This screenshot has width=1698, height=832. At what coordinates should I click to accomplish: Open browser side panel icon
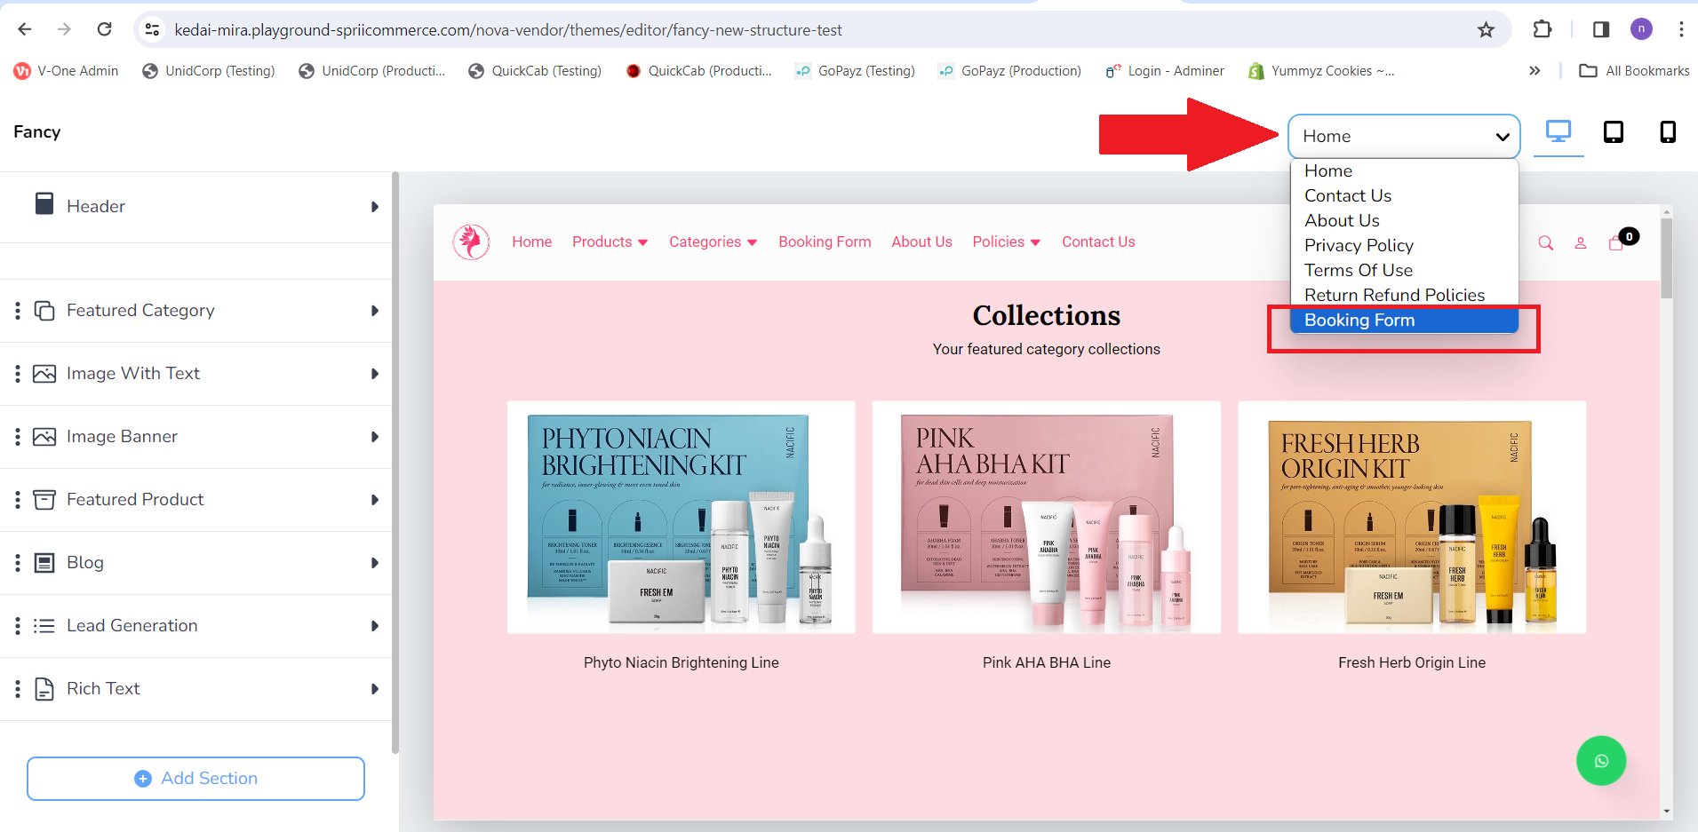[x=1600, y=29]
